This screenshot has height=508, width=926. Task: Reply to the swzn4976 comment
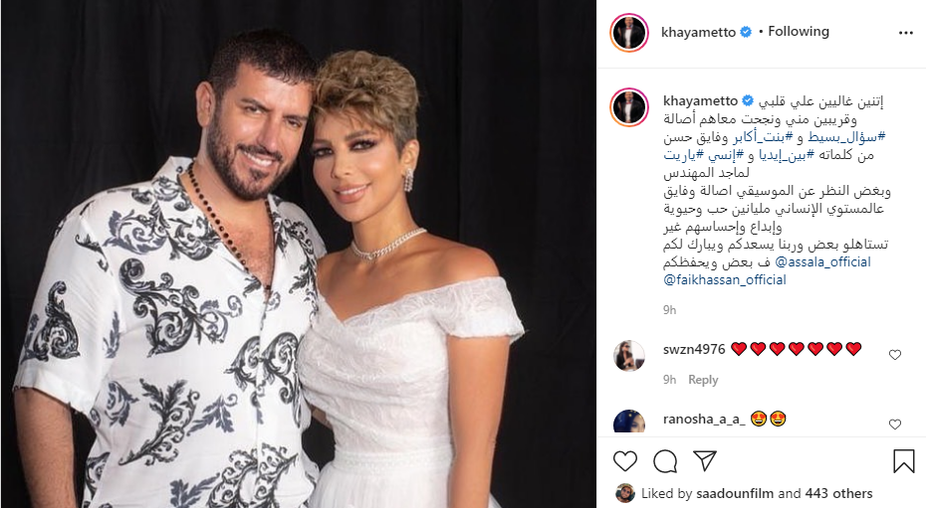tap(703, 380)
